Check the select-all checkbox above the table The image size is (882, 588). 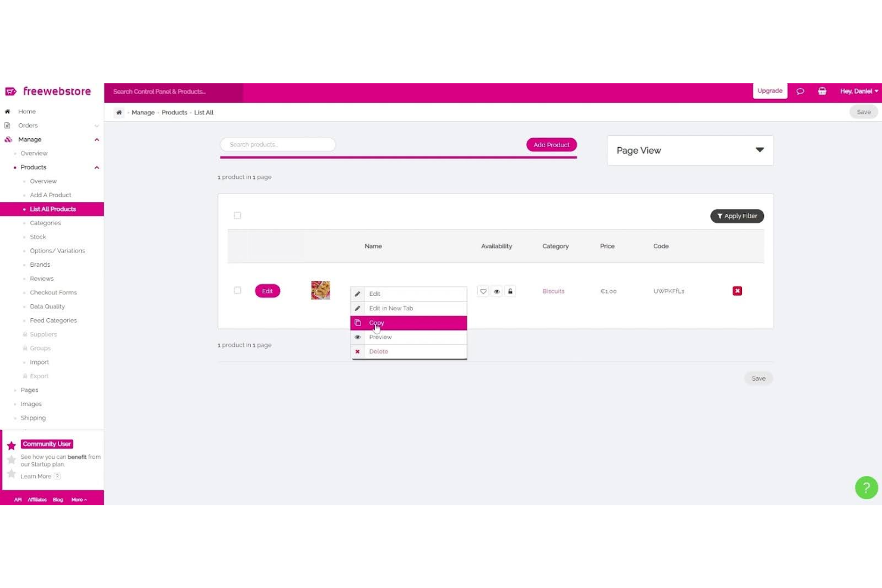pyautogui.click(x=237, y=215)
